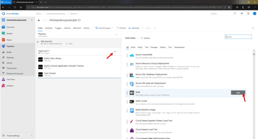This screenshot has width=258, height=139.
Task: Open the work items list icon in header
Action: [242, 14]
